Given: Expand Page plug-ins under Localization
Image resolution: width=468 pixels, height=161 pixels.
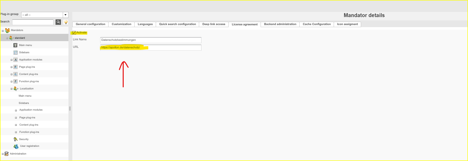Looking at the screenshot, I should 16,118.
